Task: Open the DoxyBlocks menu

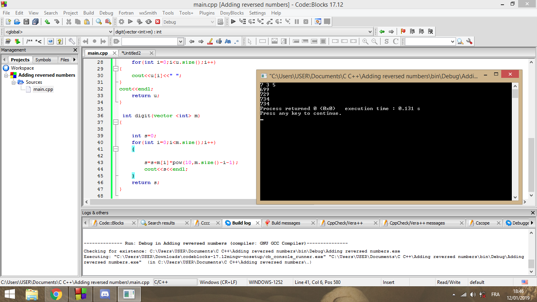Action: [232, 13]
